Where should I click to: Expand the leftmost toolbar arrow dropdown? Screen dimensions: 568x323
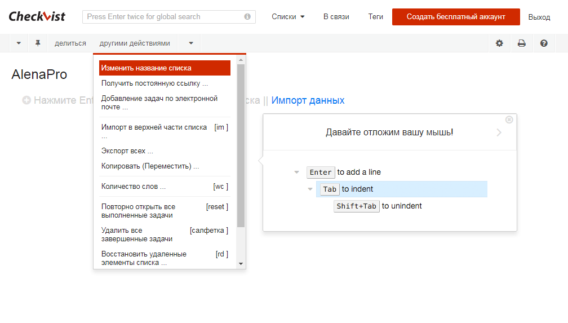pyautogui.click(x=19, y=43)
